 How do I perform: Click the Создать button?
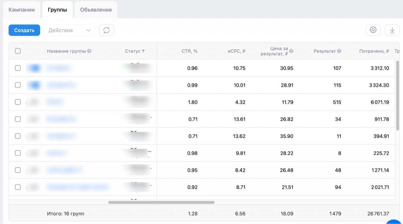[24, 30]
